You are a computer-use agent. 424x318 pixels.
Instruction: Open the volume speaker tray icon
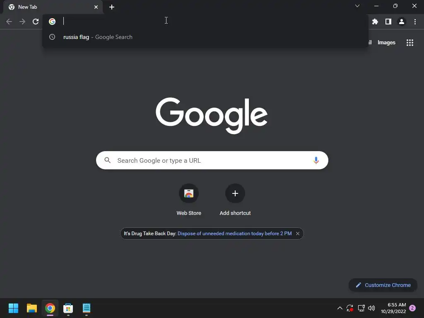coord(371,308)
